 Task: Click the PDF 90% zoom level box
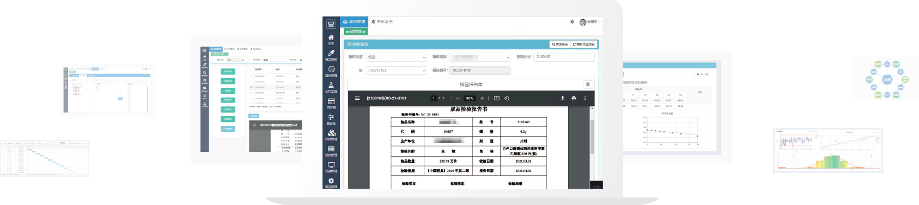coord(470,98)
